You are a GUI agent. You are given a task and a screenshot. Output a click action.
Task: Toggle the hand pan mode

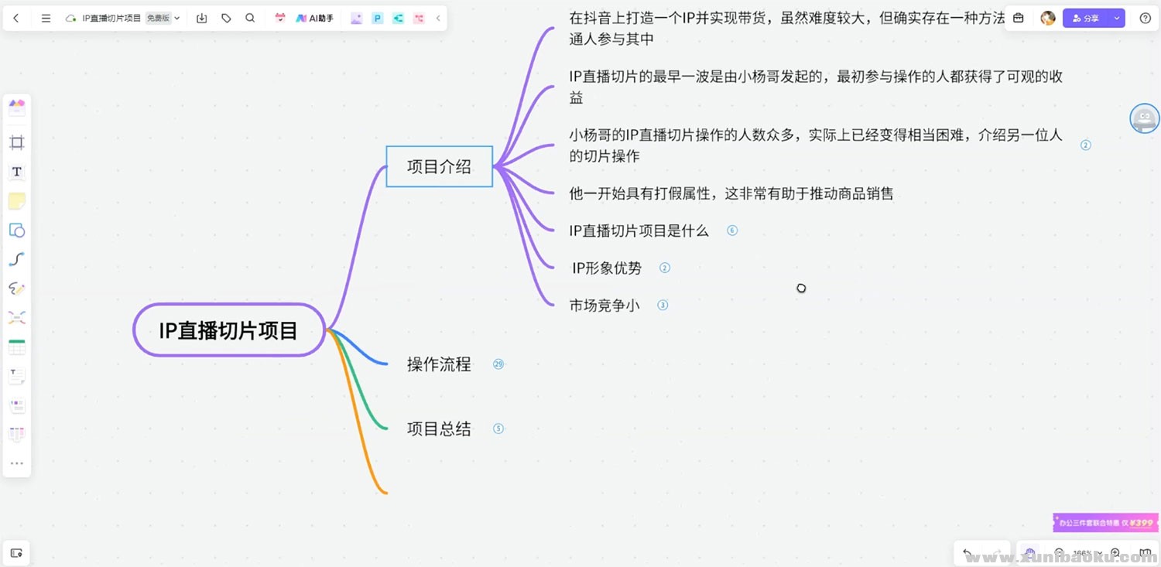1030,553
